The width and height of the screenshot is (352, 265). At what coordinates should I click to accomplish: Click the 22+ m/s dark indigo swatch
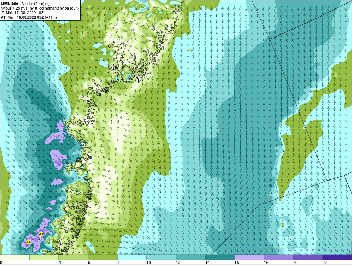pos(337,257)
